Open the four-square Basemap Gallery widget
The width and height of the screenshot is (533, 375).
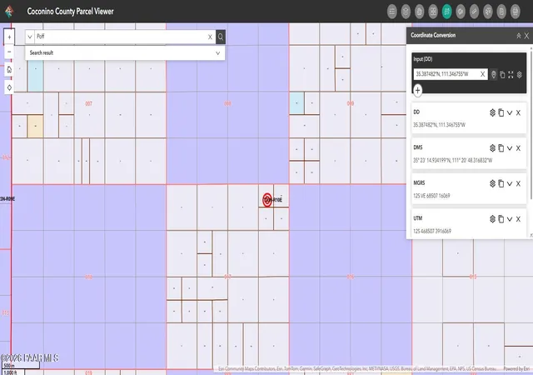click(433, 12)
